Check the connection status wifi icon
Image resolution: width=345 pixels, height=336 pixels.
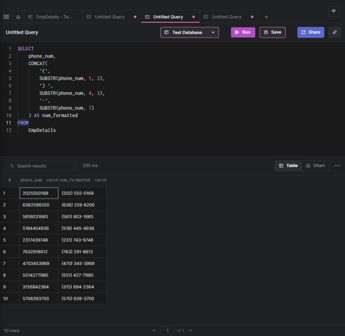334,11
